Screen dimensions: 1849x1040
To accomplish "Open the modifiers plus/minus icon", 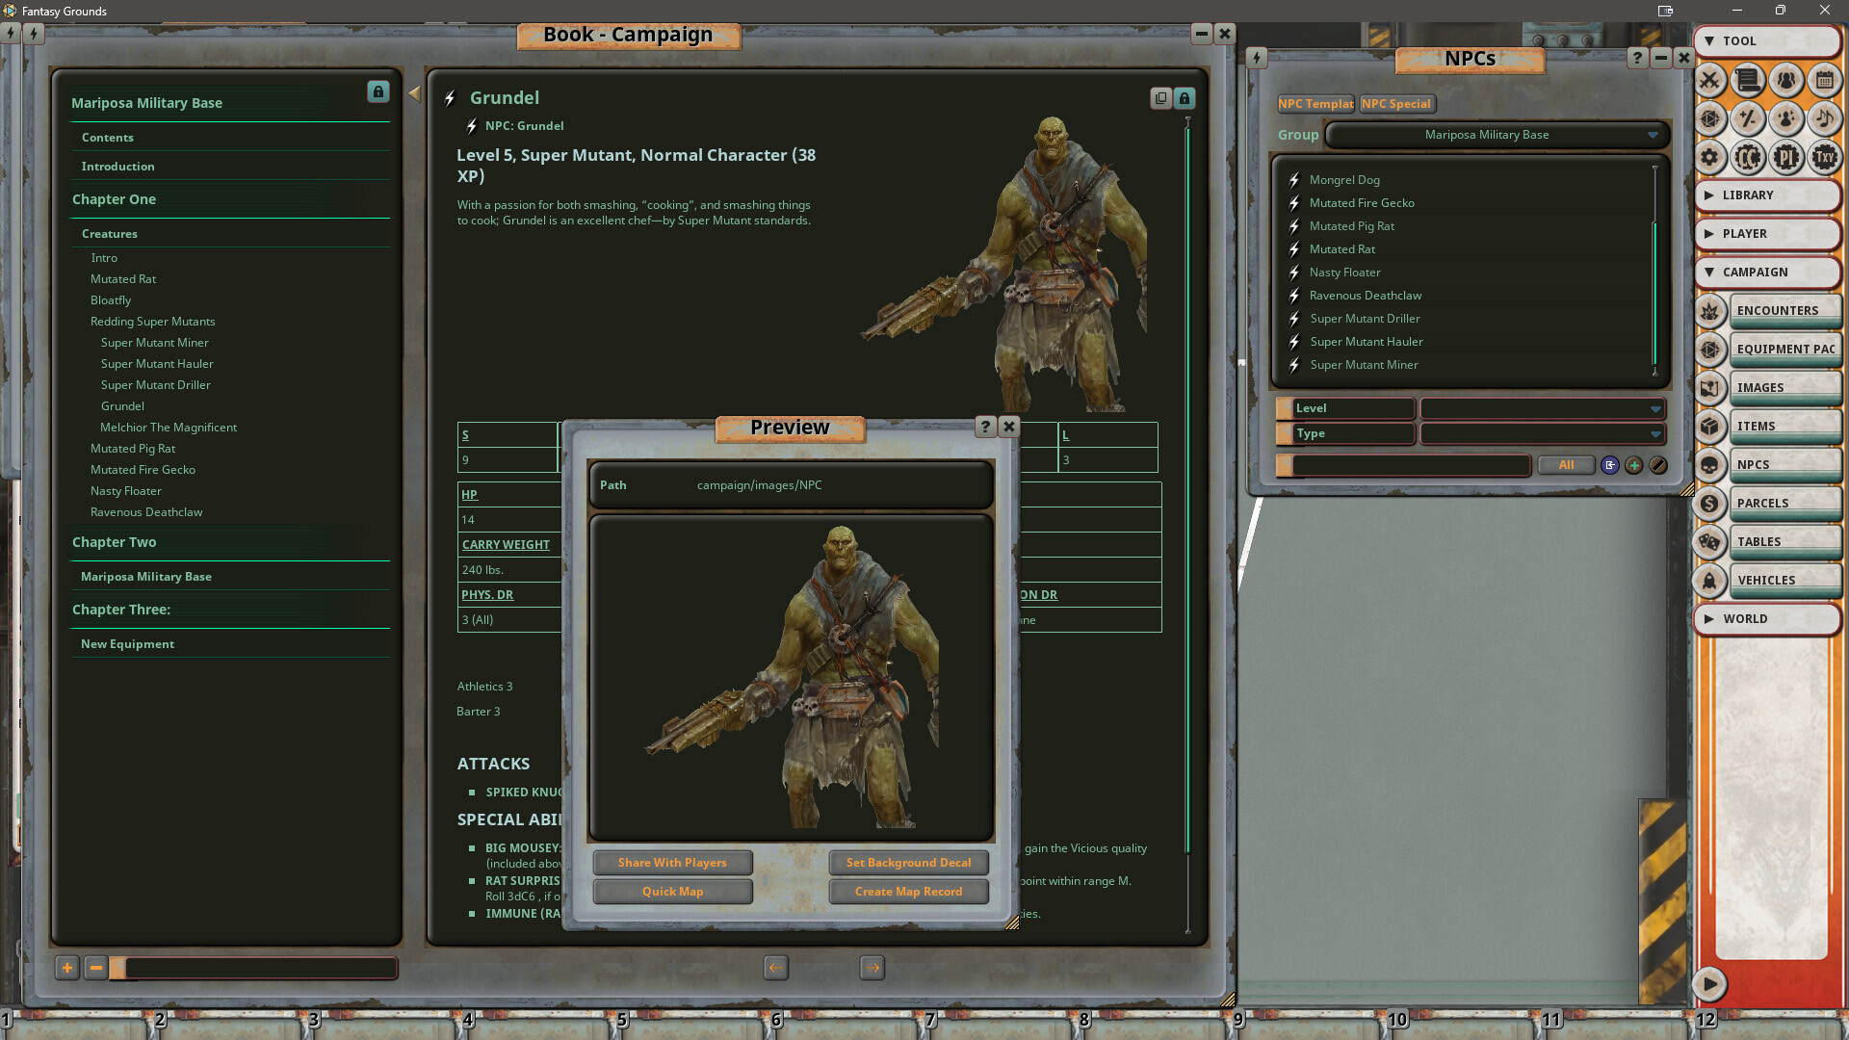I will point(1748,118).
